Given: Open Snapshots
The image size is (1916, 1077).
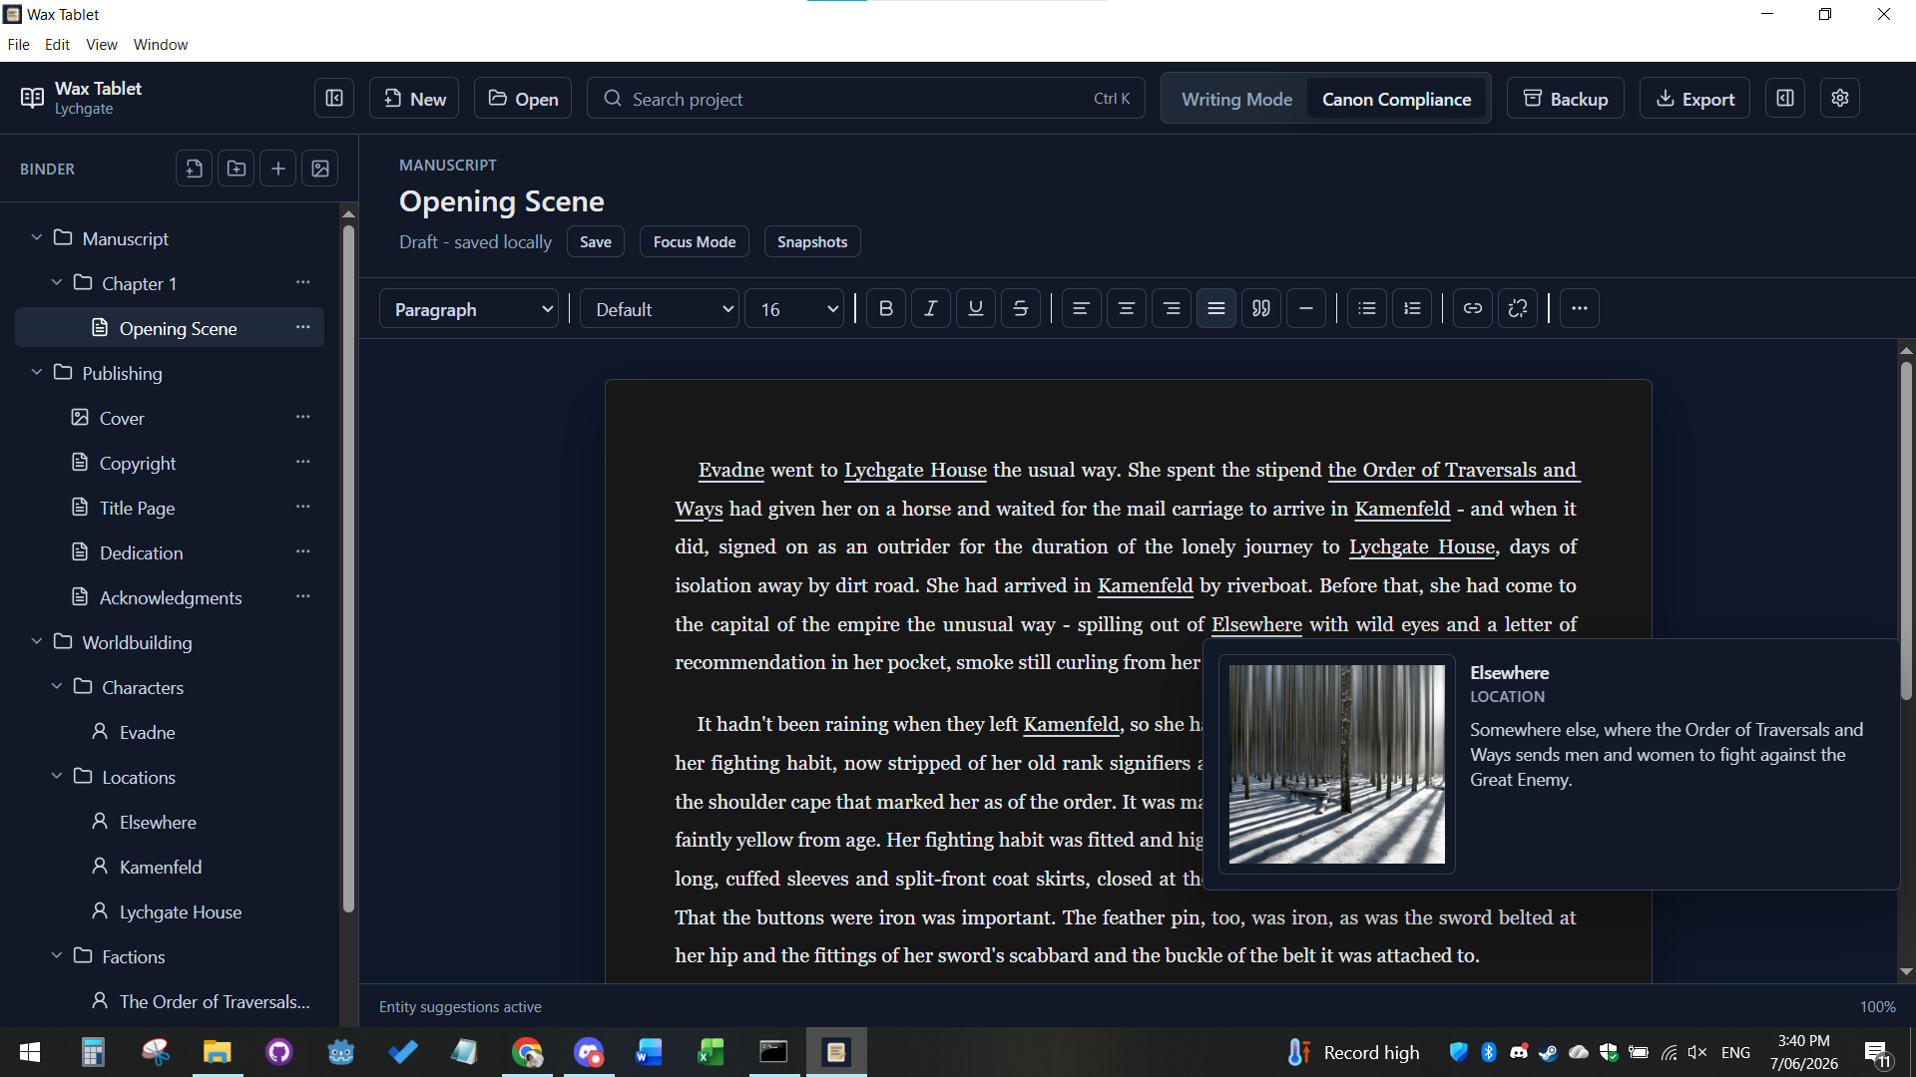Looking at the screenshot, I should 812,241.
